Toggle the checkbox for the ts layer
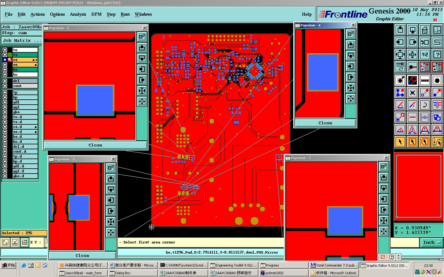The image size is (444, 277). [x=5, y=55]
